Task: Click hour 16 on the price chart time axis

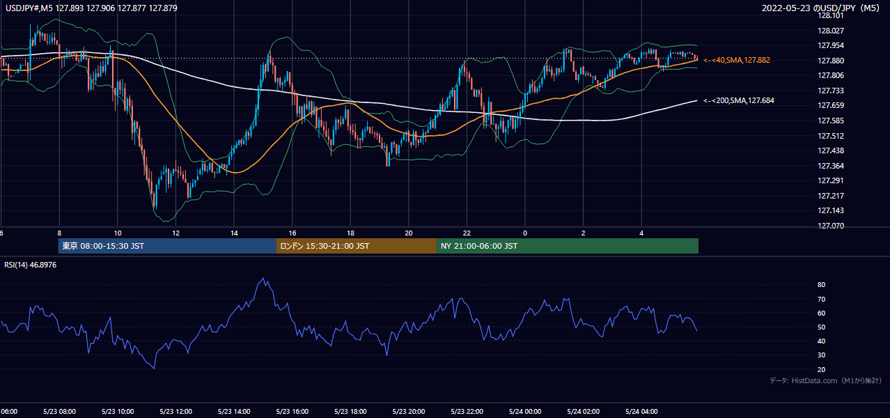Action: (292, 233)
